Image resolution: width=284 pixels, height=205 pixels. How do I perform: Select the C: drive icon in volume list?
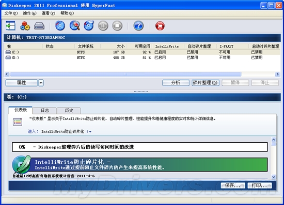click(x=8, y=52)
